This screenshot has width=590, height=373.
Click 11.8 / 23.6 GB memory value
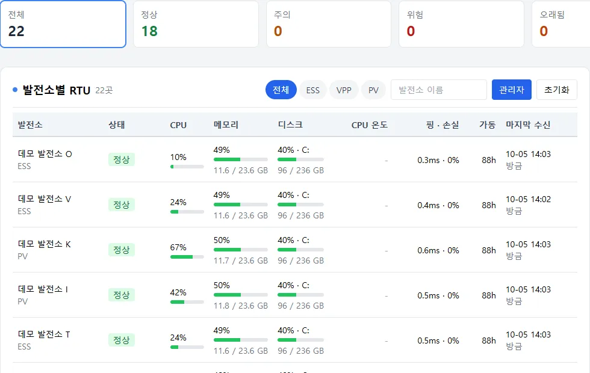coord(241,306)
